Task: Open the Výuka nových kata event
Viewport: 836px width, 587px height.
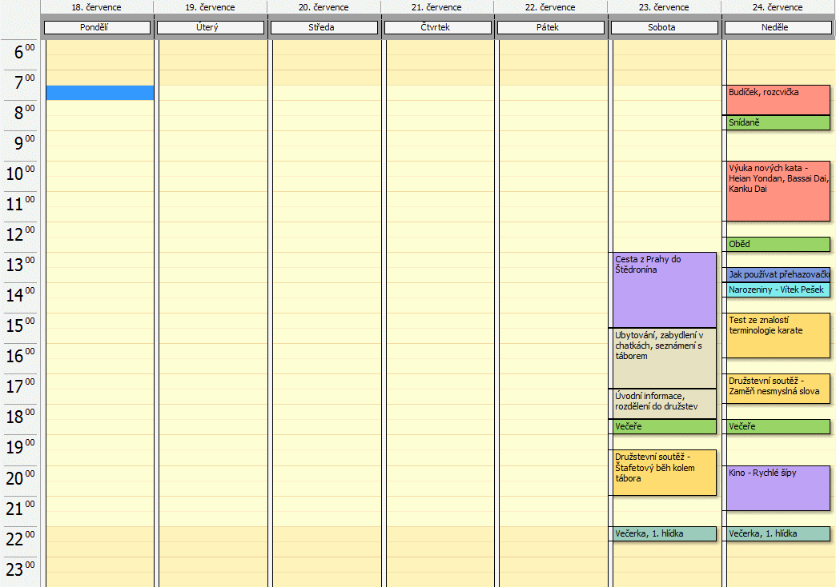Action: [777, 192]
